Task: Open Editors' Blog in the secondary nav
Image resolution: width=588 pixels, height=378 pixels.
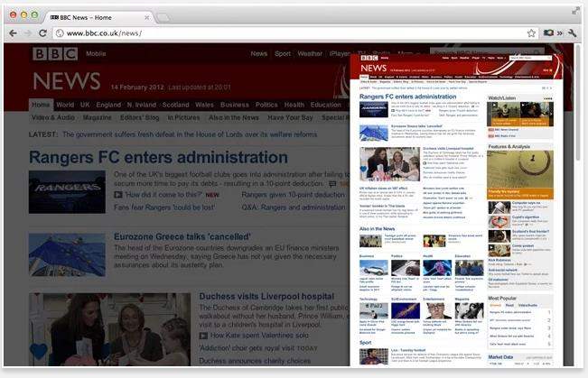Action: [139, 117]
